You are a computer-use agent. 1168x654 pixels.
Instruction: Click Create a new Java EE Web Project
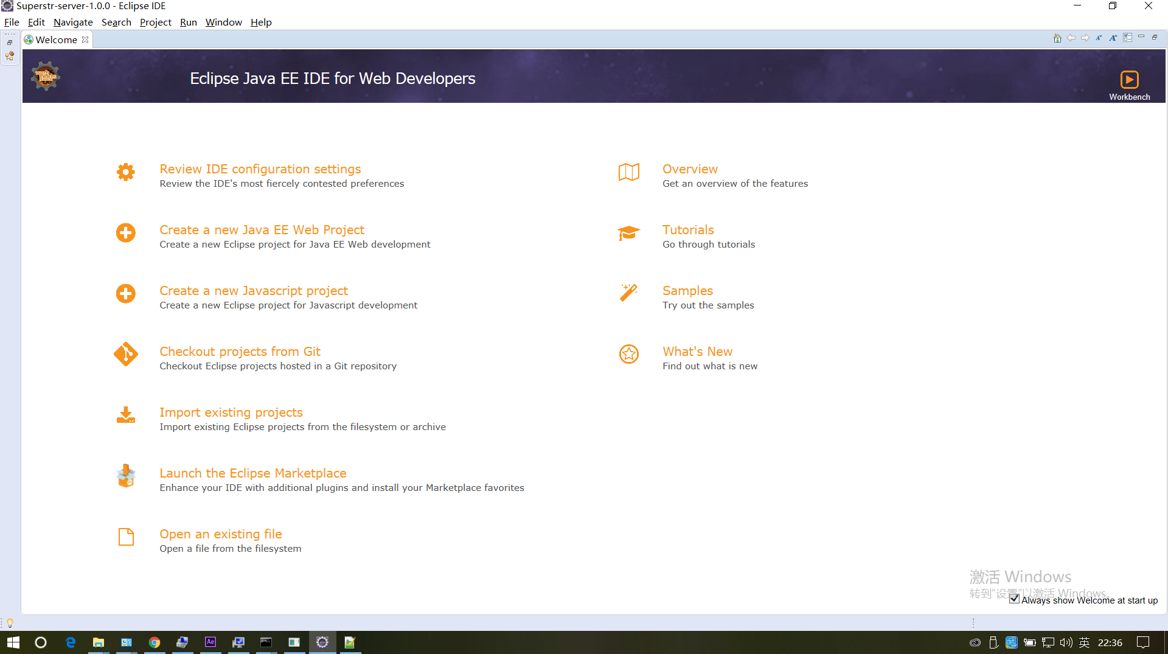tap(262, 230)
